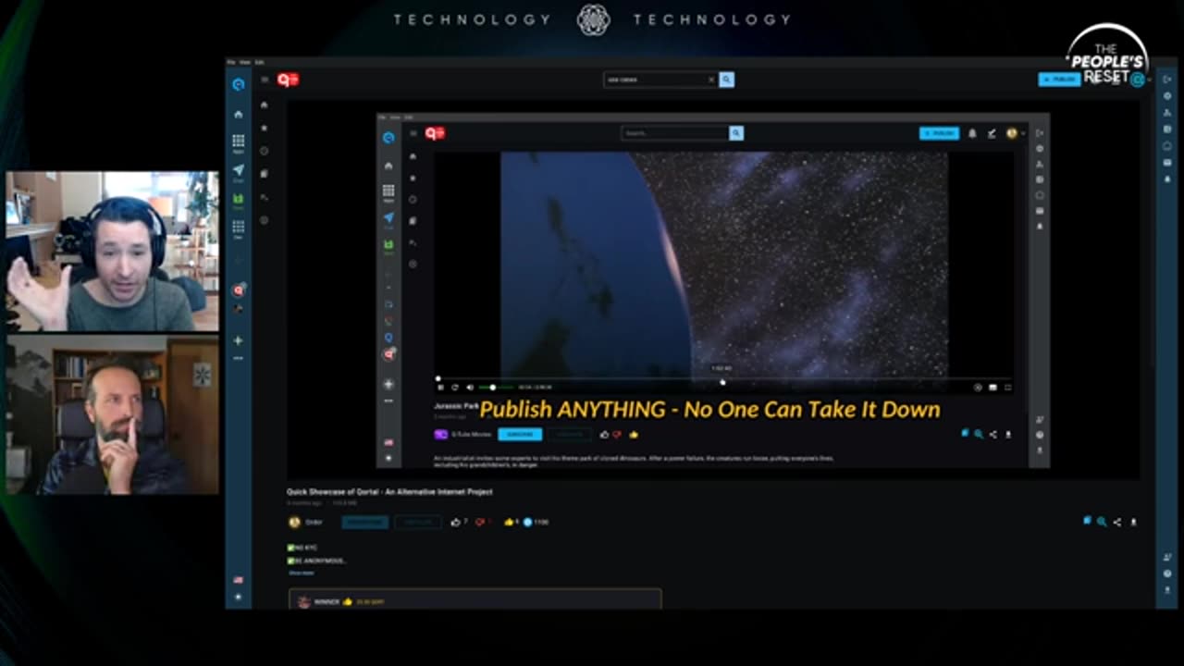The width and height of the screenshot is (1184, 666).
Task: Adjust the inner player volume slider
Action: (x=496, y=388)
